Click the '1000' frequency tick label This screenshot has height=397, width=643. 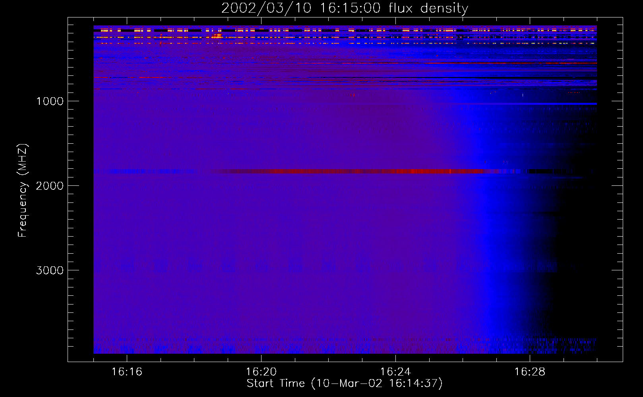[50, 101]
